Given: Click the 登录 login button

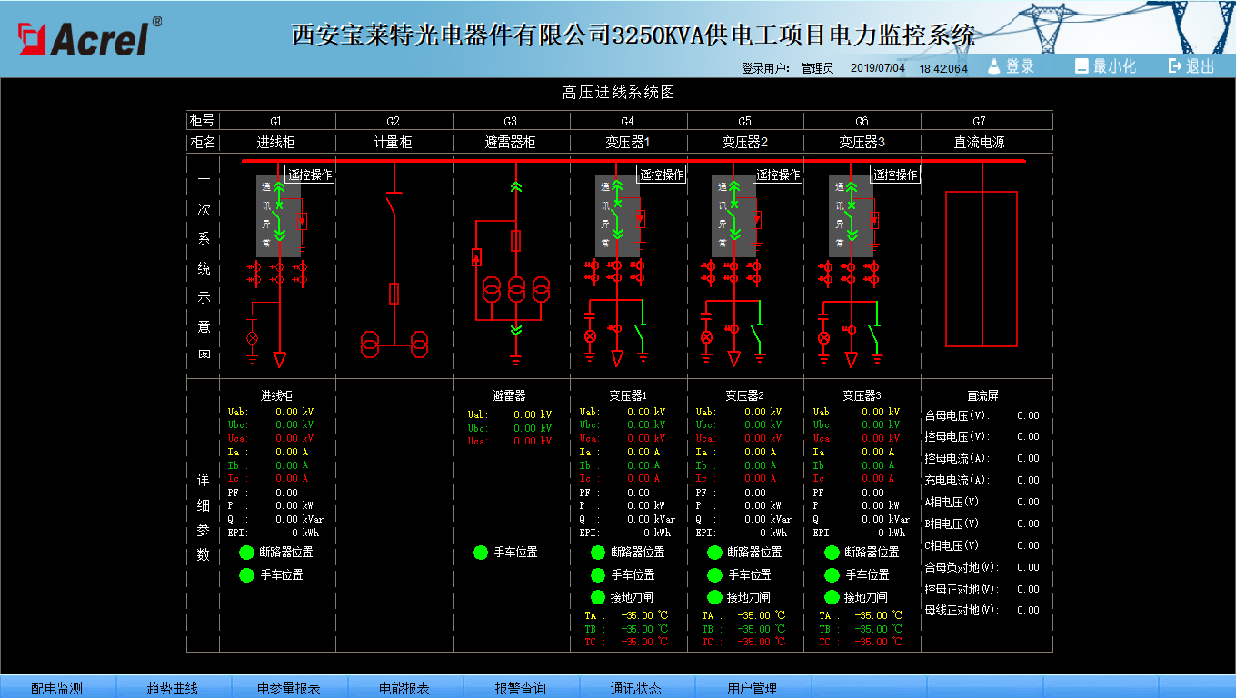Looking at the screenshot, I should [x=1011, y=66].
